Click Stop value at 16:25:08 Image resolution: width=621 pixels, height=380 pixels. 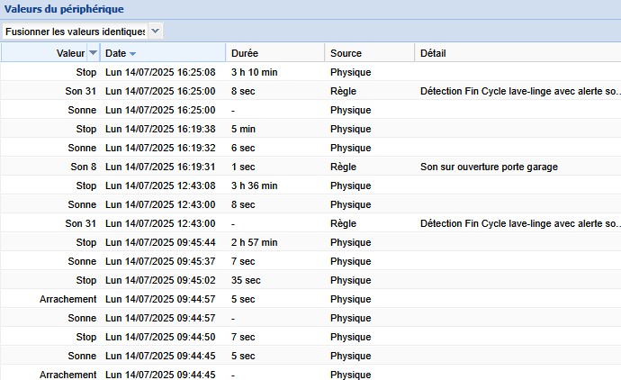[x=86, y=72]
